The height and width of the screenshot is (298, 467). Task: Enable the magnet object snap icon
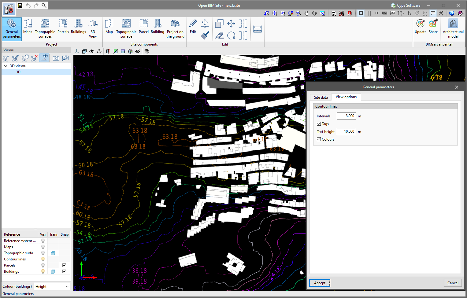(350, 13)
